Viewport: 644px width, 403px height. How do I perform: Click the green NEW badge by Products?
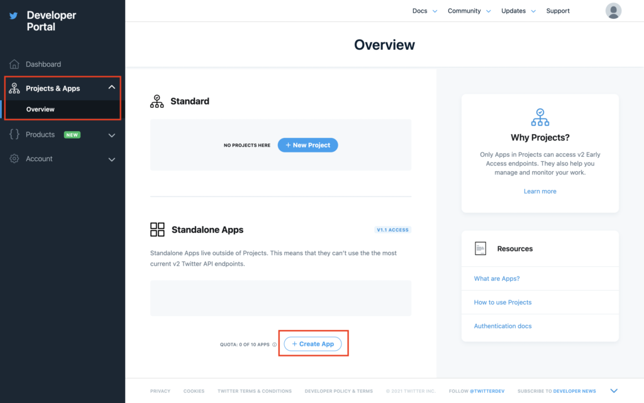click(72, 135)
